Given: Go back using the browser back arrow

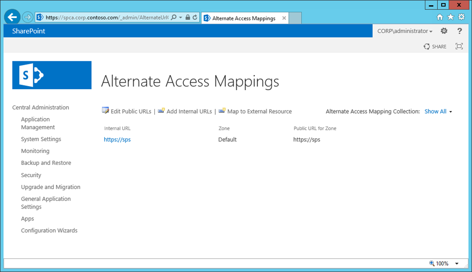Looking at the screenshot, I should pyautogui.click(x=12, y=17).
